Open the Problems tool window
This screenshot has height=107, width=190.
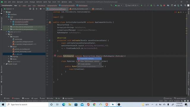coord(16,98)
